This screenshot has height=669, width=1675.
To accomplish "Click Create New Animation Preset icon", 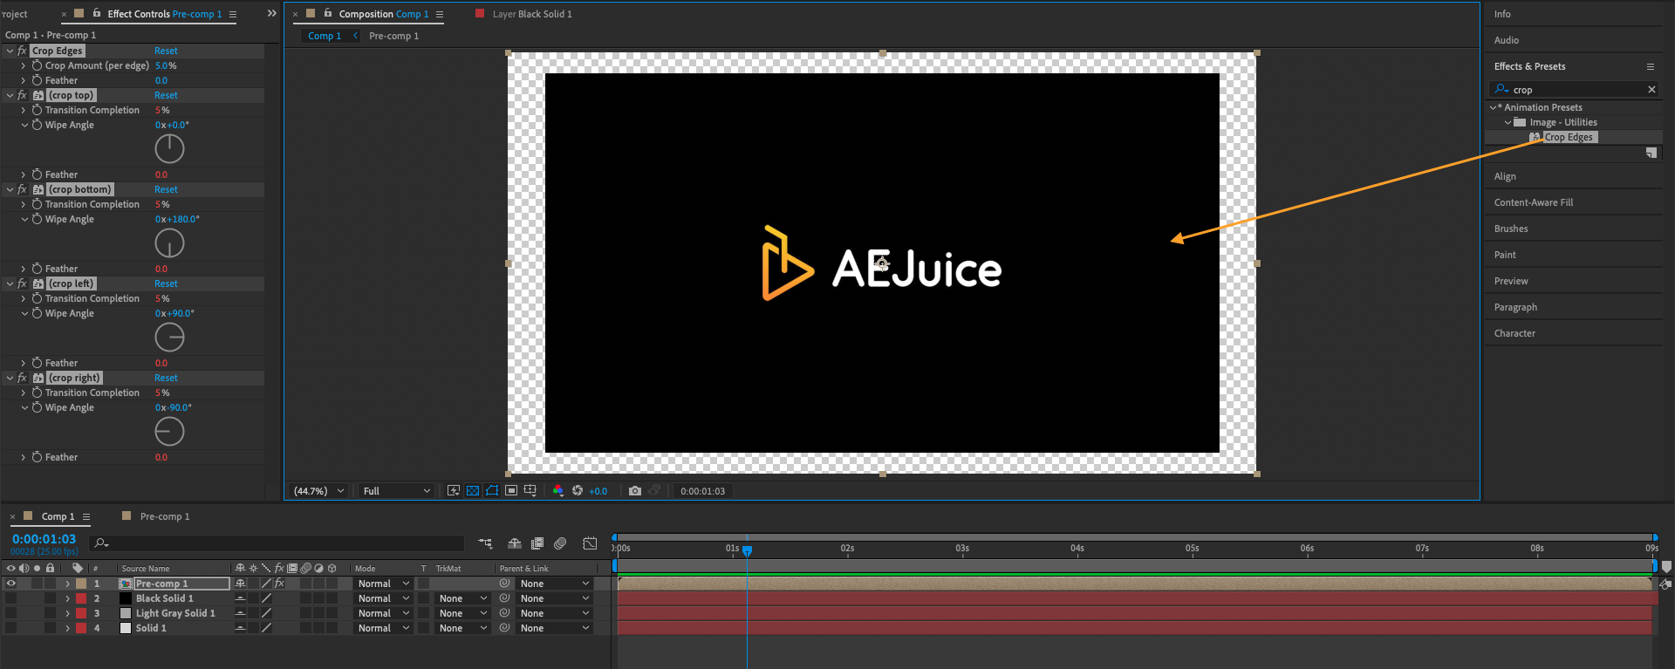I will [1651, 153].
